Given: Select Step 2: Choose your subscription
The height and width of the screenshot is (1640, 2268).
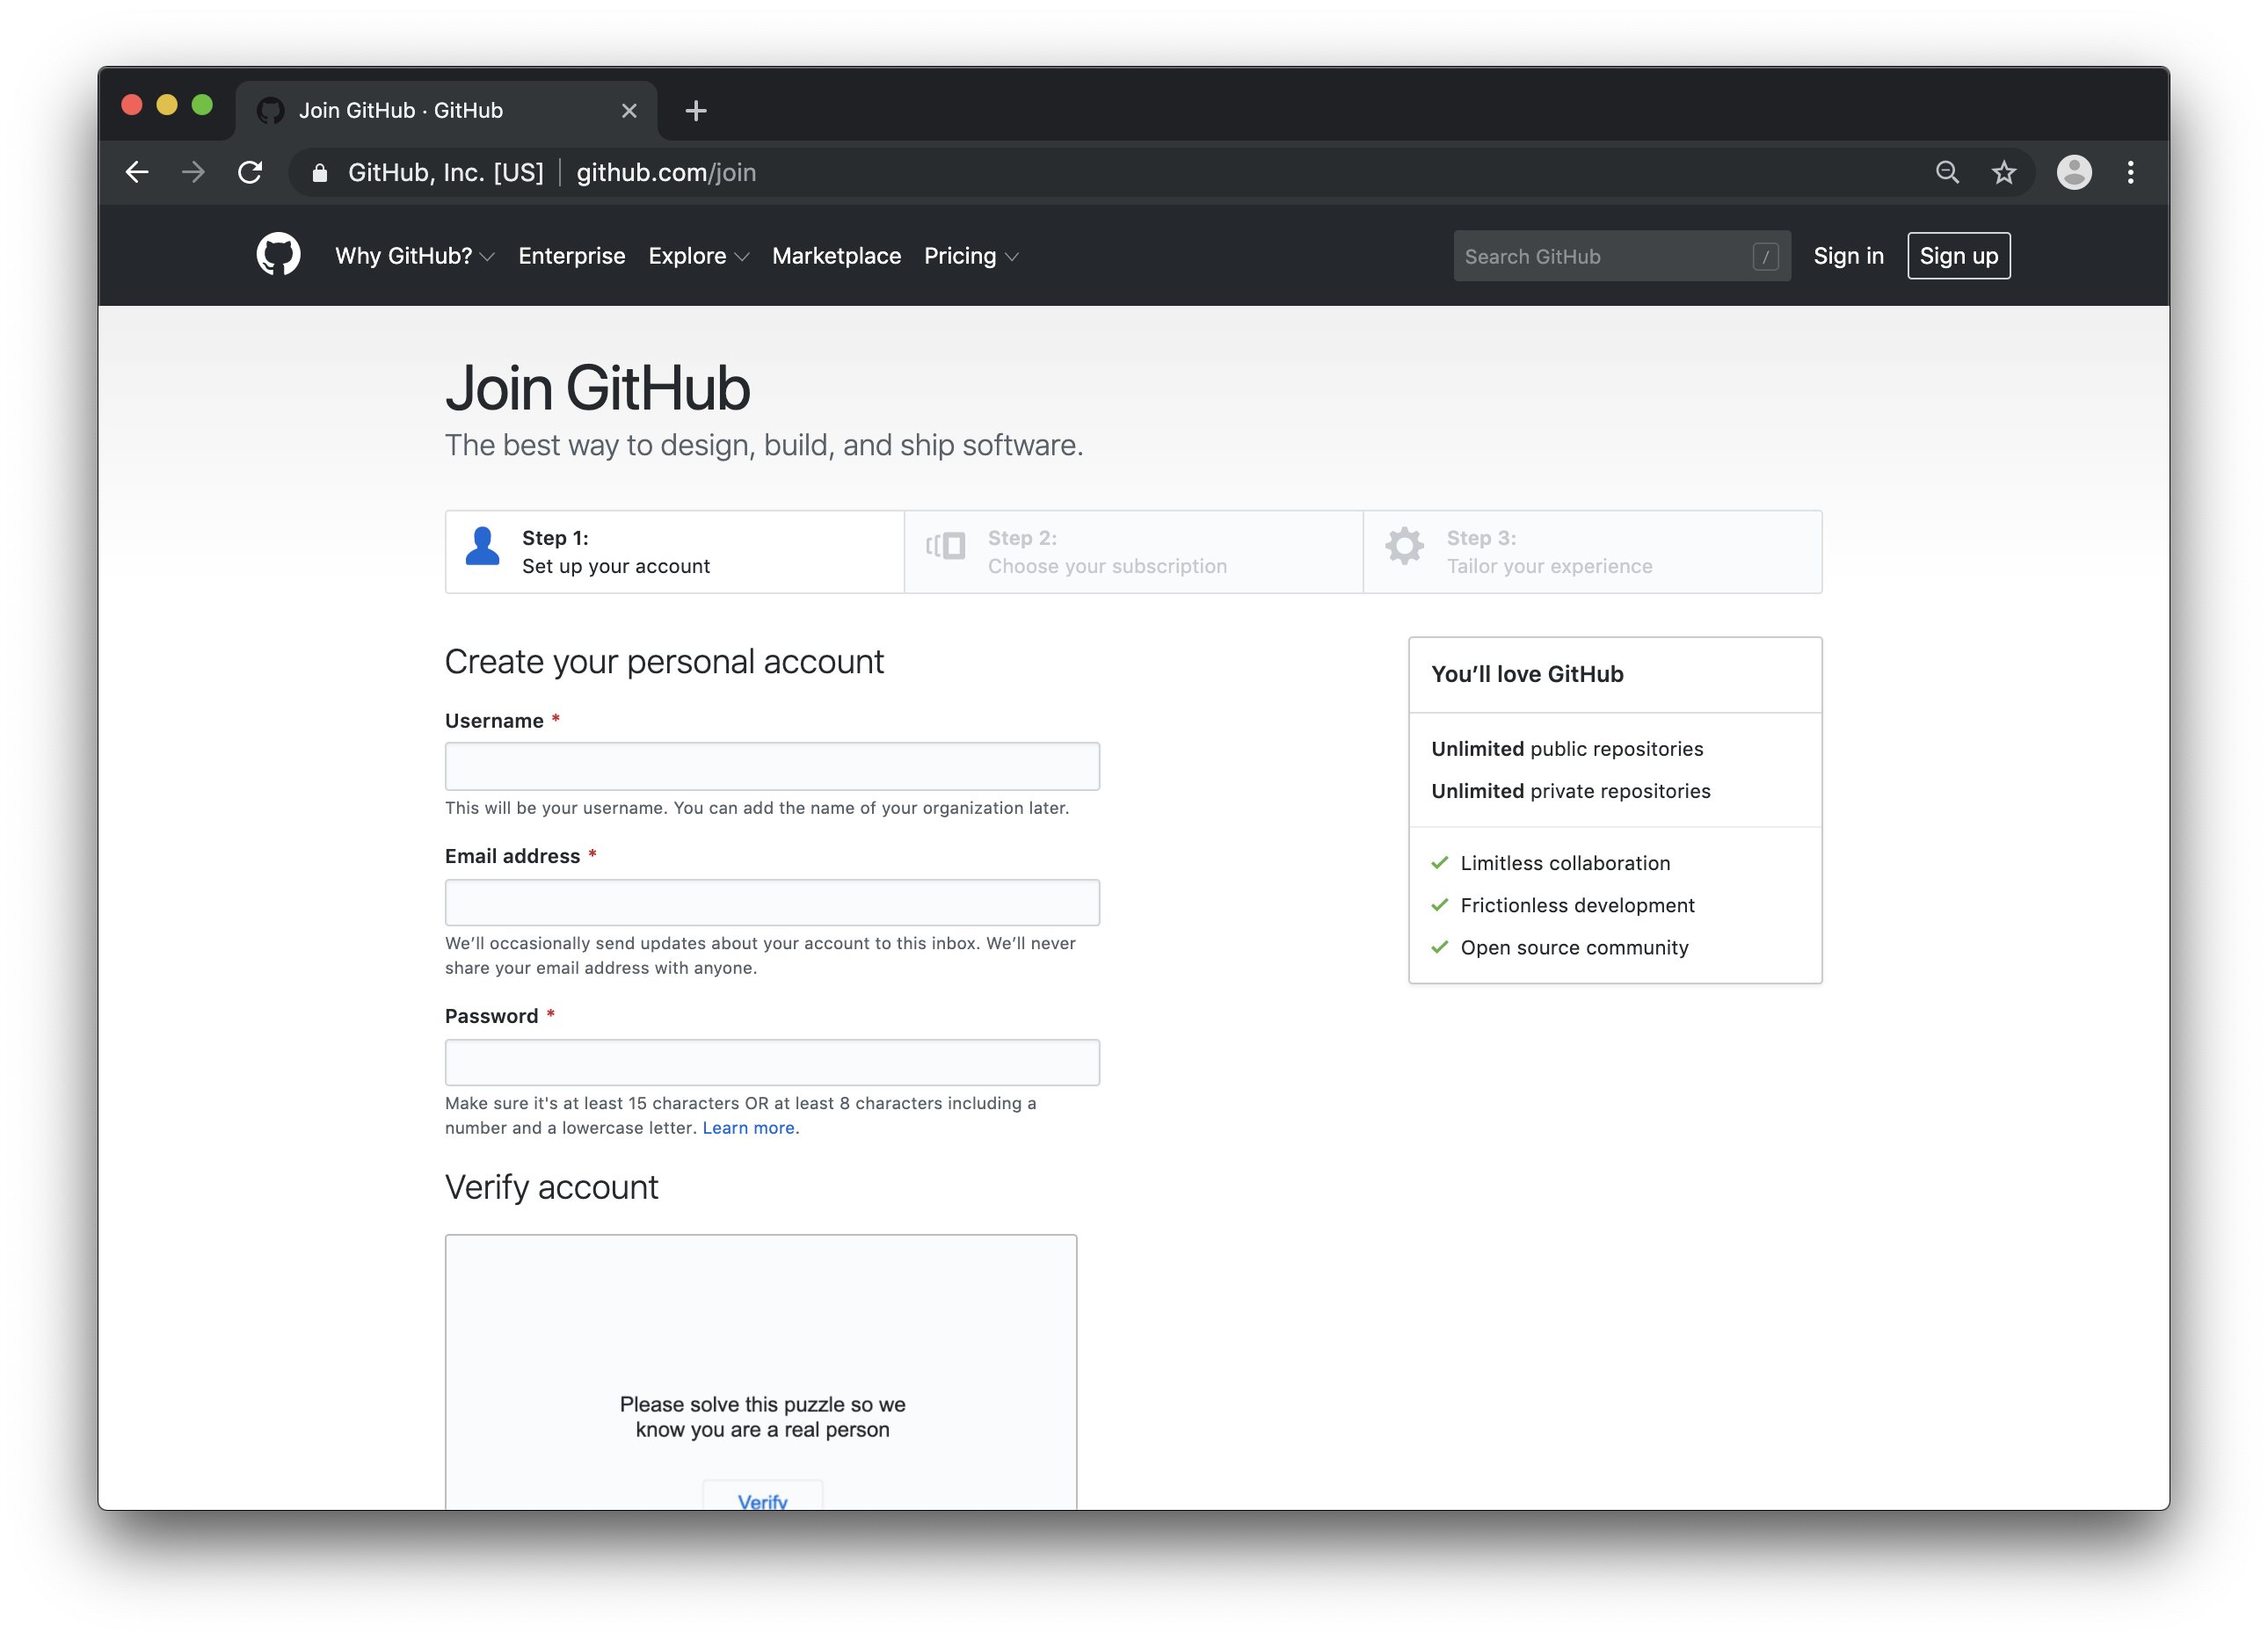Looking at the screenshot, I should pyautogui.click(x=1133, y=552).
